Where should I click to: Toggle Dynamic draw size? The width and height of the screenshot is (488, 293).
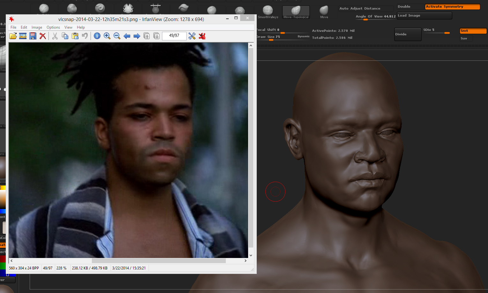coord(303,36)
